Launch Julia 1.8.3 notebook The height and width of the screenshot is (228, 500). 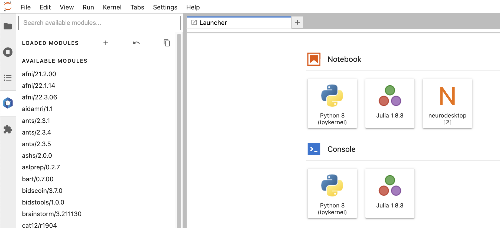(x=389, y=103)
